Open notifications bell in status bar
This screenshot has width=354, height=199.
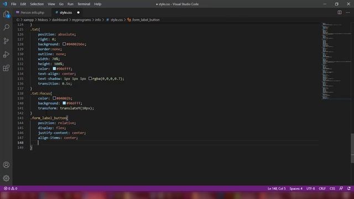tap(349, 188)
